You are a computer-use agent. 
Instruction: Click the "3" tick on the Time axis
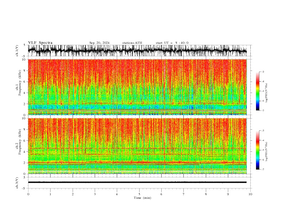coord(95,194)
